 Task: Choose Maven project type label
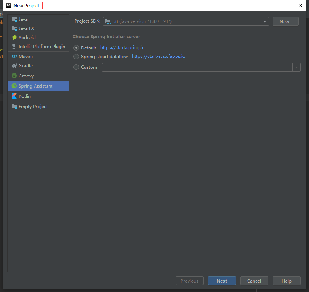[25, 57]
